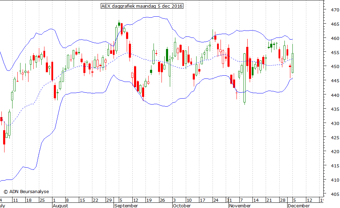340x208 pixels.
Task: Click date label 18 in July
Action: coord(29,200)
